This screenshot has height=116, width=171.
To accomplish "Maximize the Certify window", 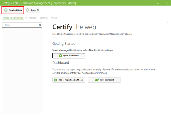I will 158,3.
